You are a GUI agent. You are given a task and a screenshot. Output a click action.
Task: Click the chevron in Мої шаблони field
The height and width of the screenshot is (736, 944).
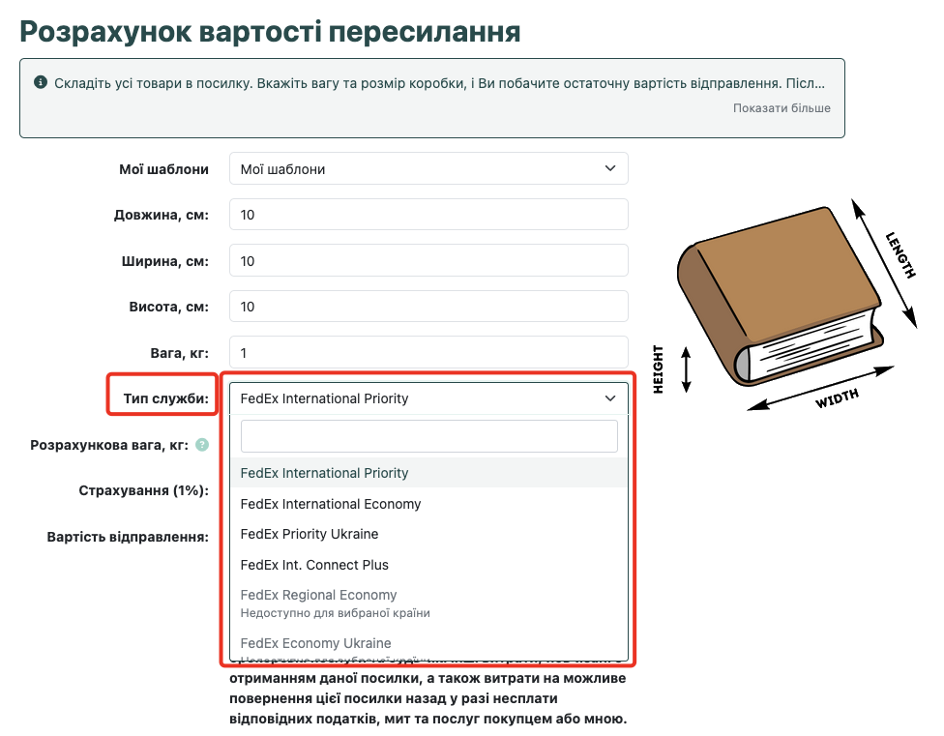point(610,168)
